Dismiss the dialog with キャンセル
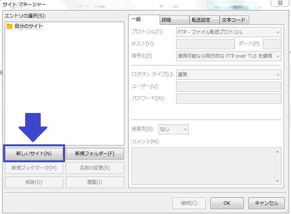 pos(266,203)
